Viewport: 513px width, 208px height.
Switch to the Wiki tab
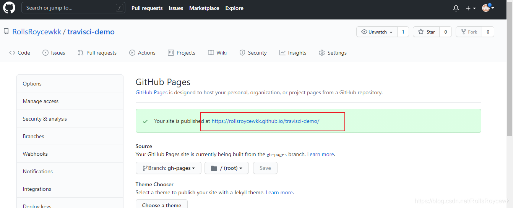point(217,53)
